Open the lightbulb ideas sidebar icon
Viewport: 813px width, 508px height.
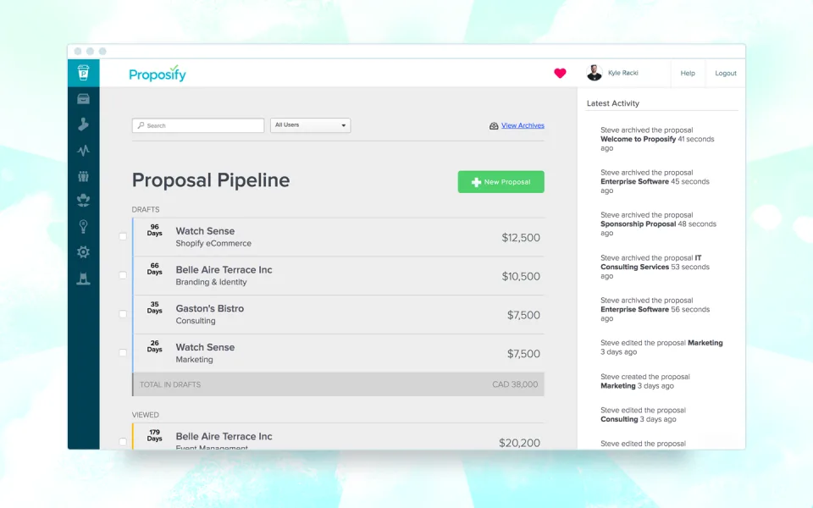click(x=83, y=227)
